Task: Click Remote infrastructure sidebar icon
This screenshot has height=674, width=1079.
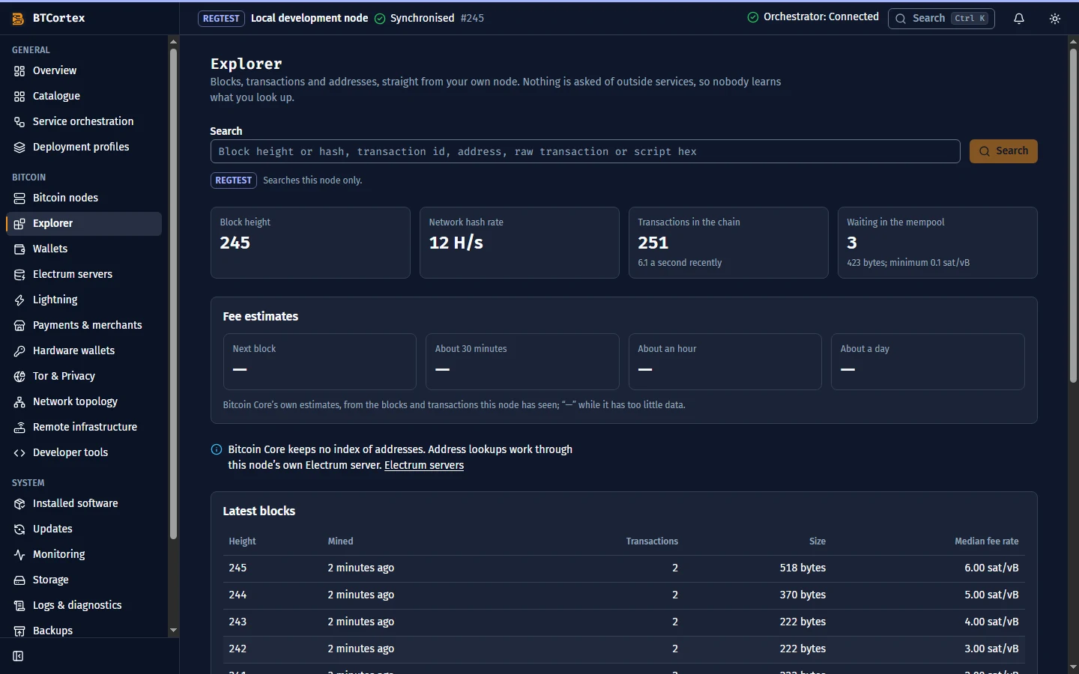Action: 19,428
